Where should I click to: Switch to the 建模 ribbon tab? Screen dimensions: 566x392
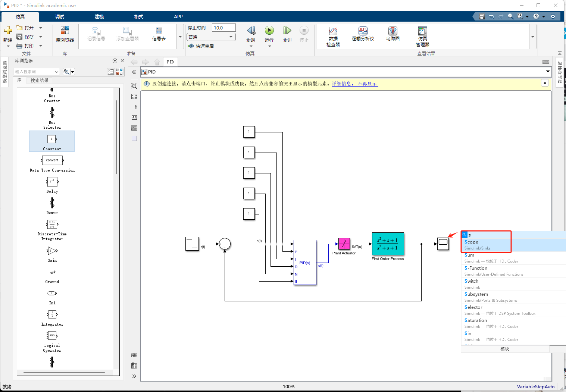(x=99, y=17)
